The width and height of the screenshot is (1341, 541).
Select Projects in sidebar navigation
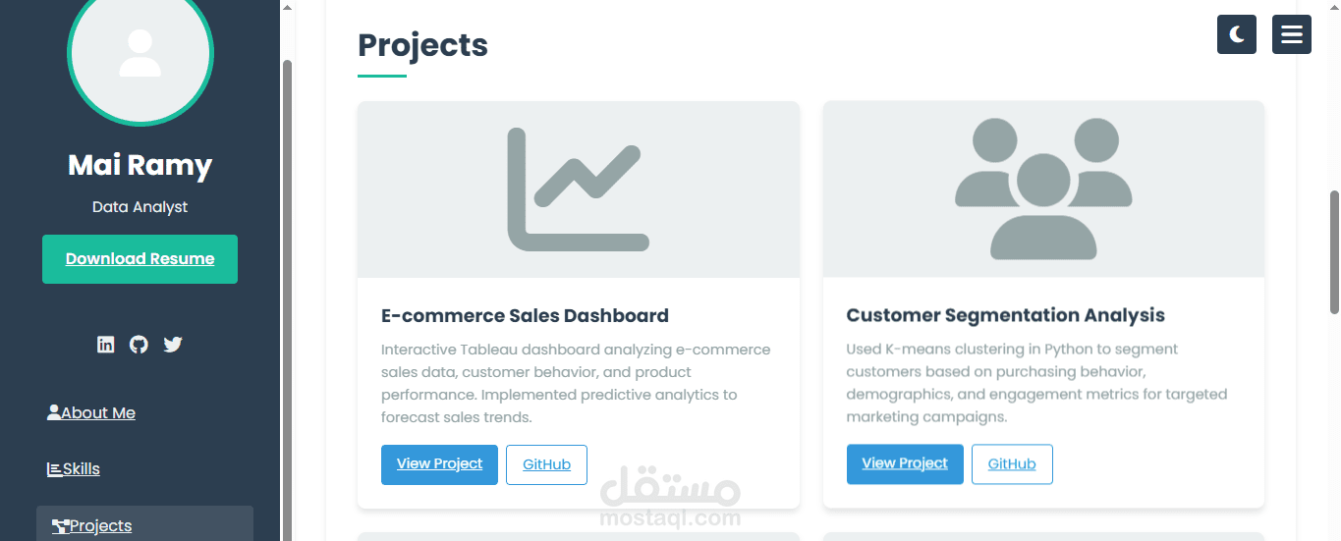click(101, 526)
